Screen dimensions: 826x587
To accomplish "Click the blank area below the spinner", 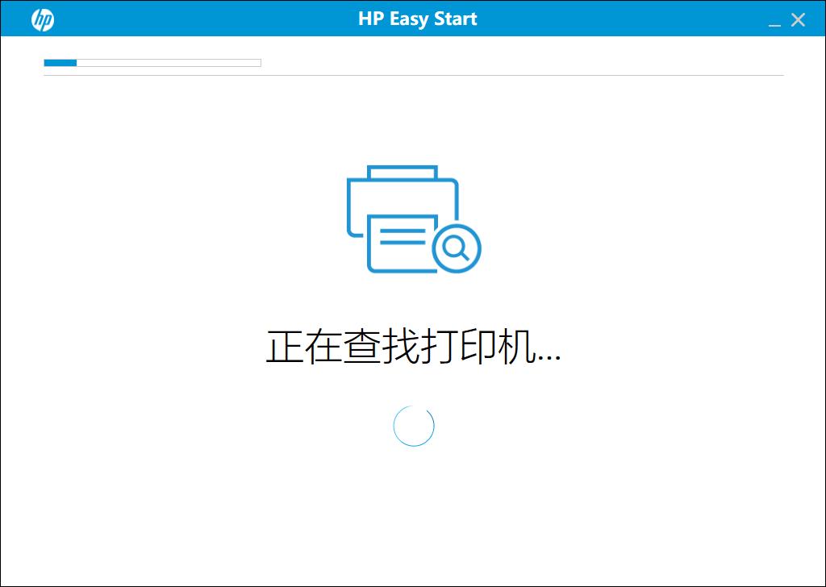I will tap(413, 508).
